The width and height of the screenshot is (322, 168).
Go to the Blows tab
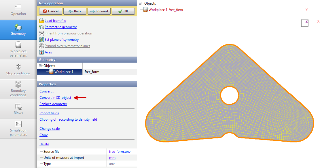18,109
